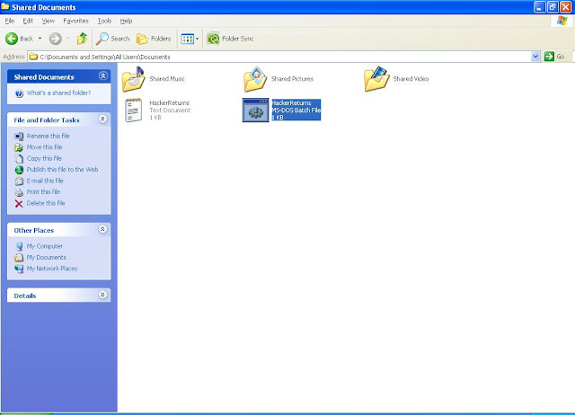This screenshot has height=415, width=575.
Task: Click the green Go button
Action: tap(554, 57)
